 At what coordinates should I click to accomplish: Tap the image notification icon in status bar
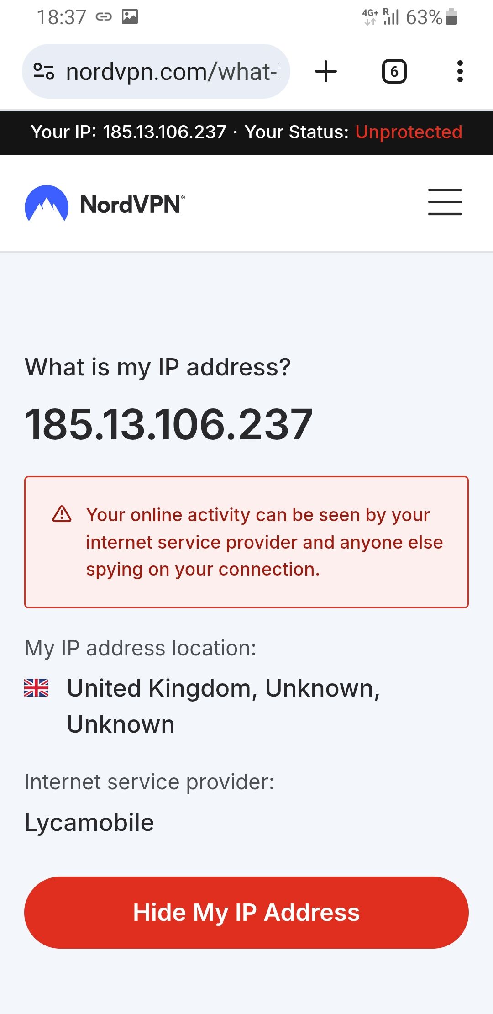pos(130,17)
